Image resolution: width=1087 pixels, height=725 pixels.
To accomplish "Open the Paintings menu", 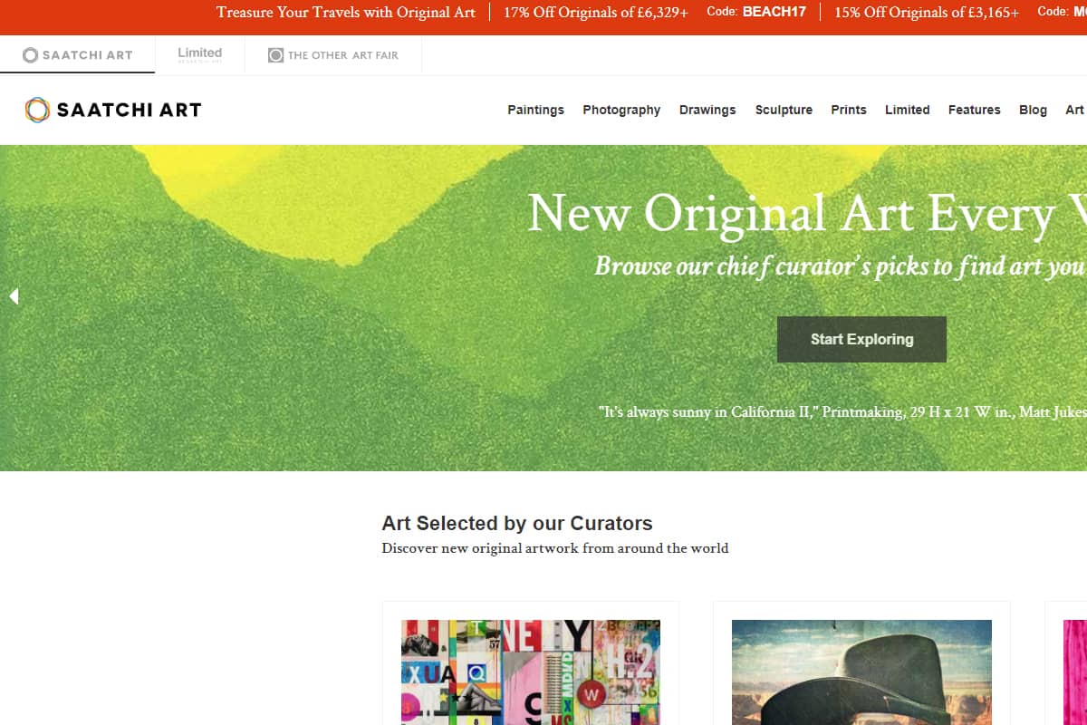I will (x=535, y=110).
